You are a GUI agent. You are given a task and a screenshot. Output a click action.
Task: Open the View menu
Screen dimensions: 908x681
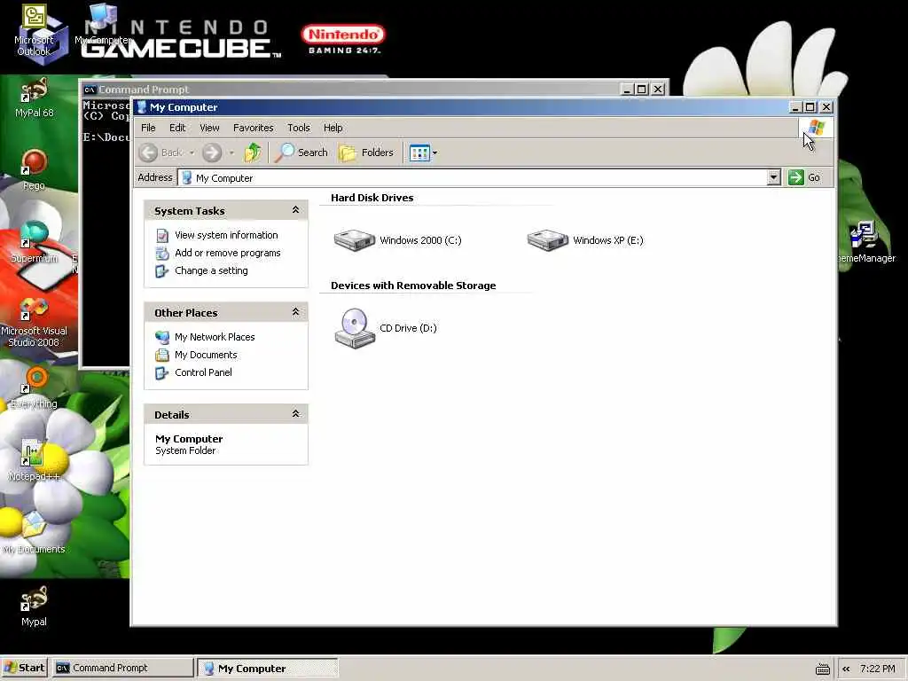coord(209,128)
